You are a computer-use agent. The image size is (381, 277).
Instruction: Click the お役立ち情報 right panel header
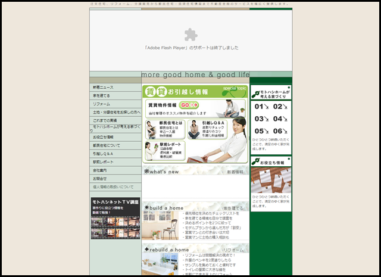[271, 161]
